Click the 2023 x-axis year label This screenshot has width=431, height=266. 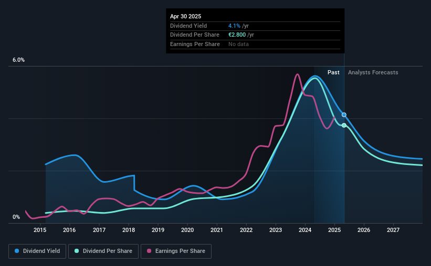[x=276, y=230]
